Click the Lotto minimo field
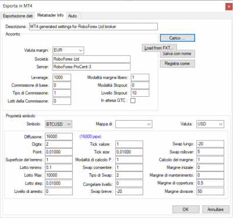The height and width of the screenshot is (218, 233). tap(59, 168)
